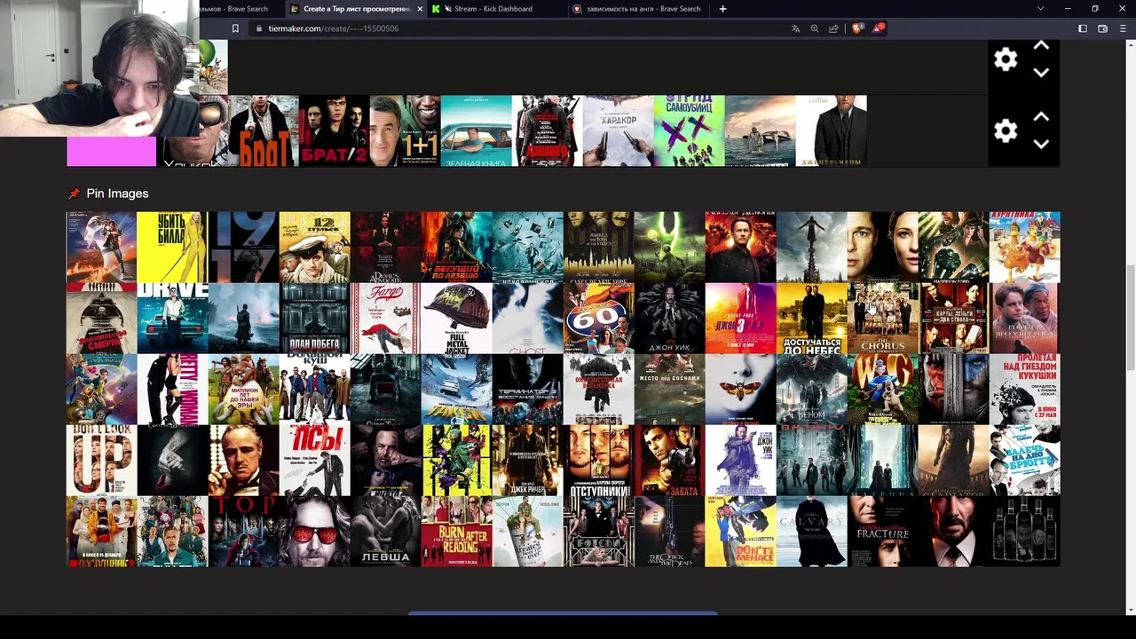Select the Fracture movie poster
The image size is (1136, 639).
(883, 531)
